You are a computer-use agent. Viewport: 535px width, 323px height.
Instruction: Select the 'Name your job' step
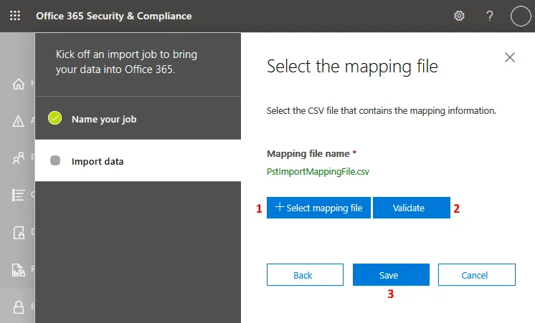click(103, 119)
